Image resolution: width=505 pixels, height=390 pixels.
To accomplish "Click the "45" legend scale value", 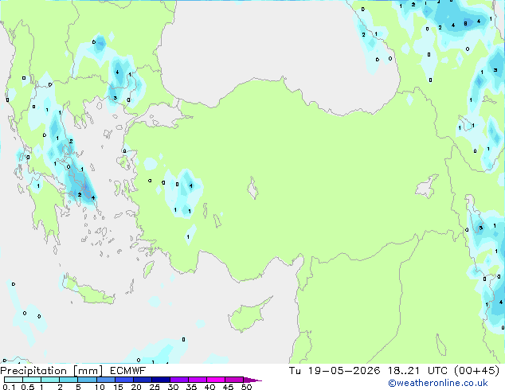I will (x=228, y=387).
